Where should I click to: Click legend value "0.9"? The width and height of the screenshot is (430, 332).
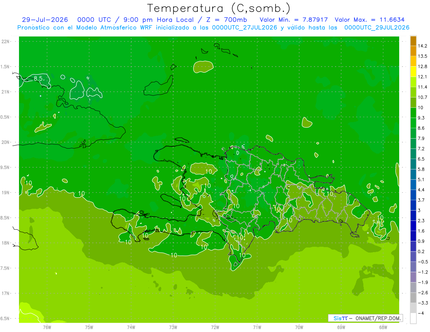tap(421, 241)
